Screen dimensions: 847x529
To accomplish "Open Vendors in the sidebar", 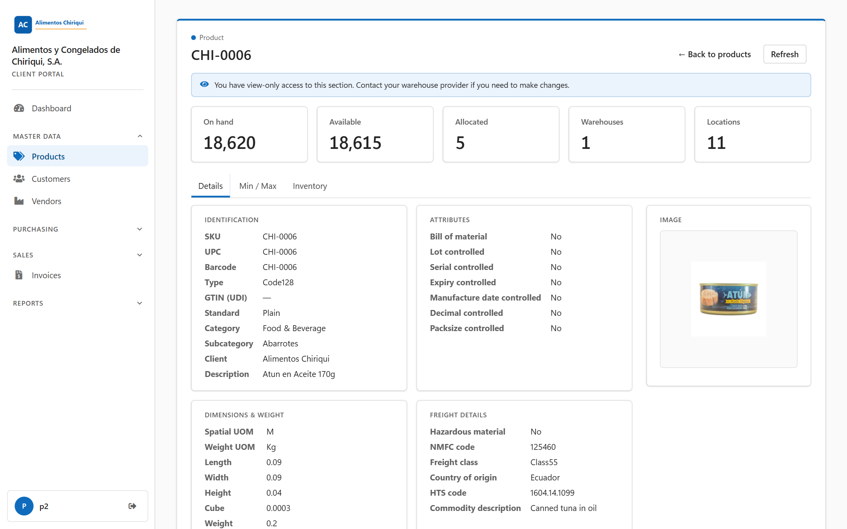I will point(78,201).
